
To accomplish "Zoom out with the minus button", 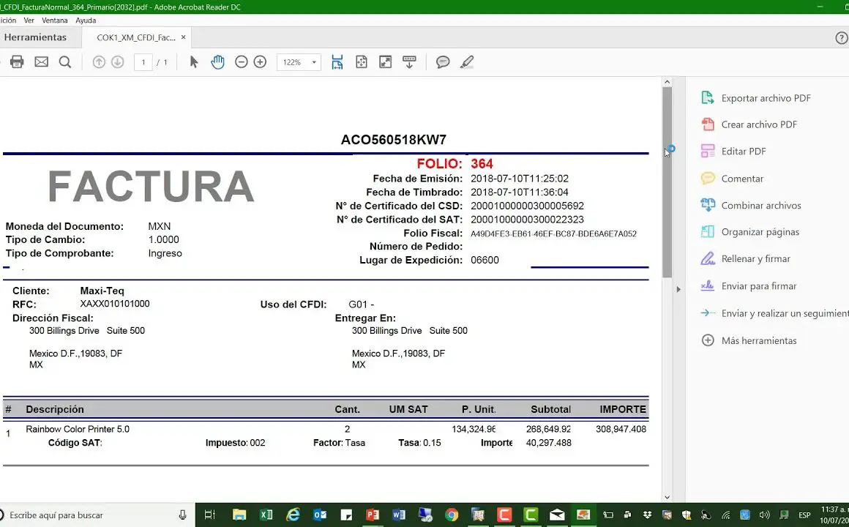I will (x=242, y=61).
